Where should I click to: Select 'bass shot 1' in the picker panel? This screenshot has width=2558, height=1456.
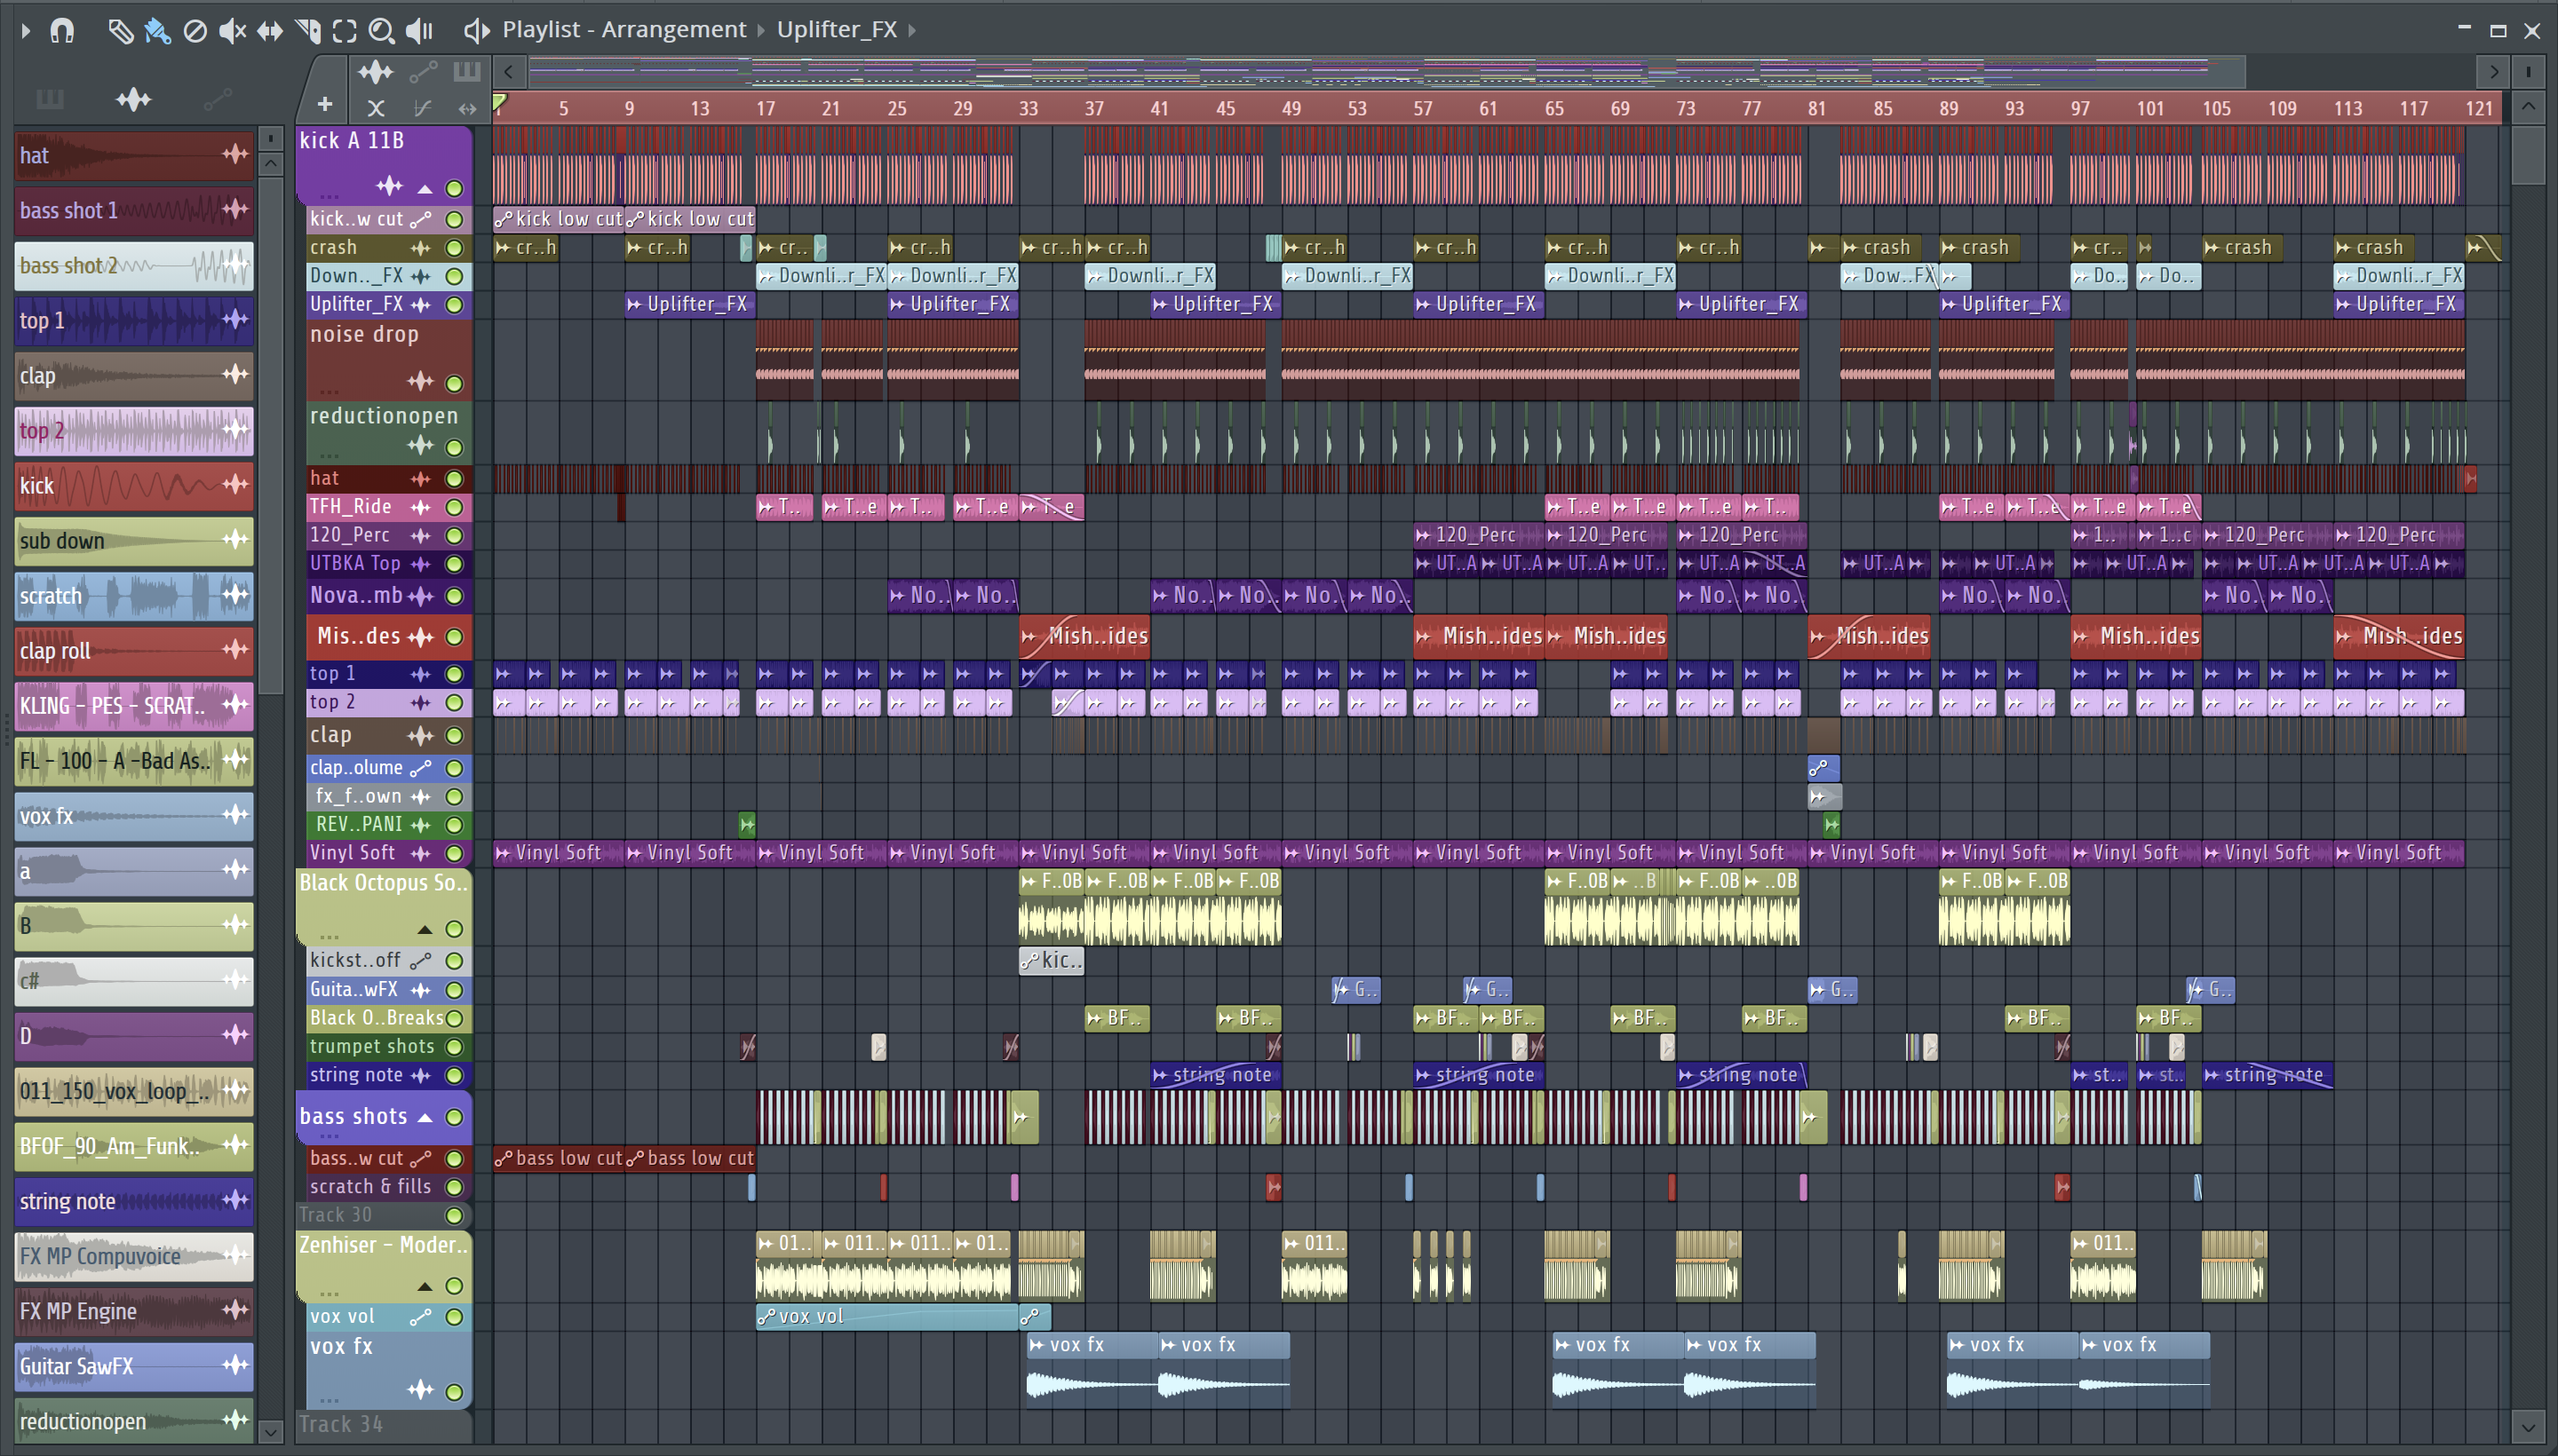(x=133, y=210)
